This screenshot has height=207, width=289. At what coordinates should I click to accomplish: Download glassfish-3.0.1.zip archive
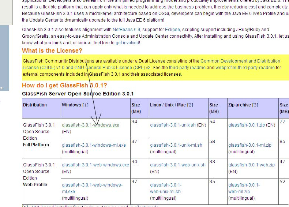247,125
